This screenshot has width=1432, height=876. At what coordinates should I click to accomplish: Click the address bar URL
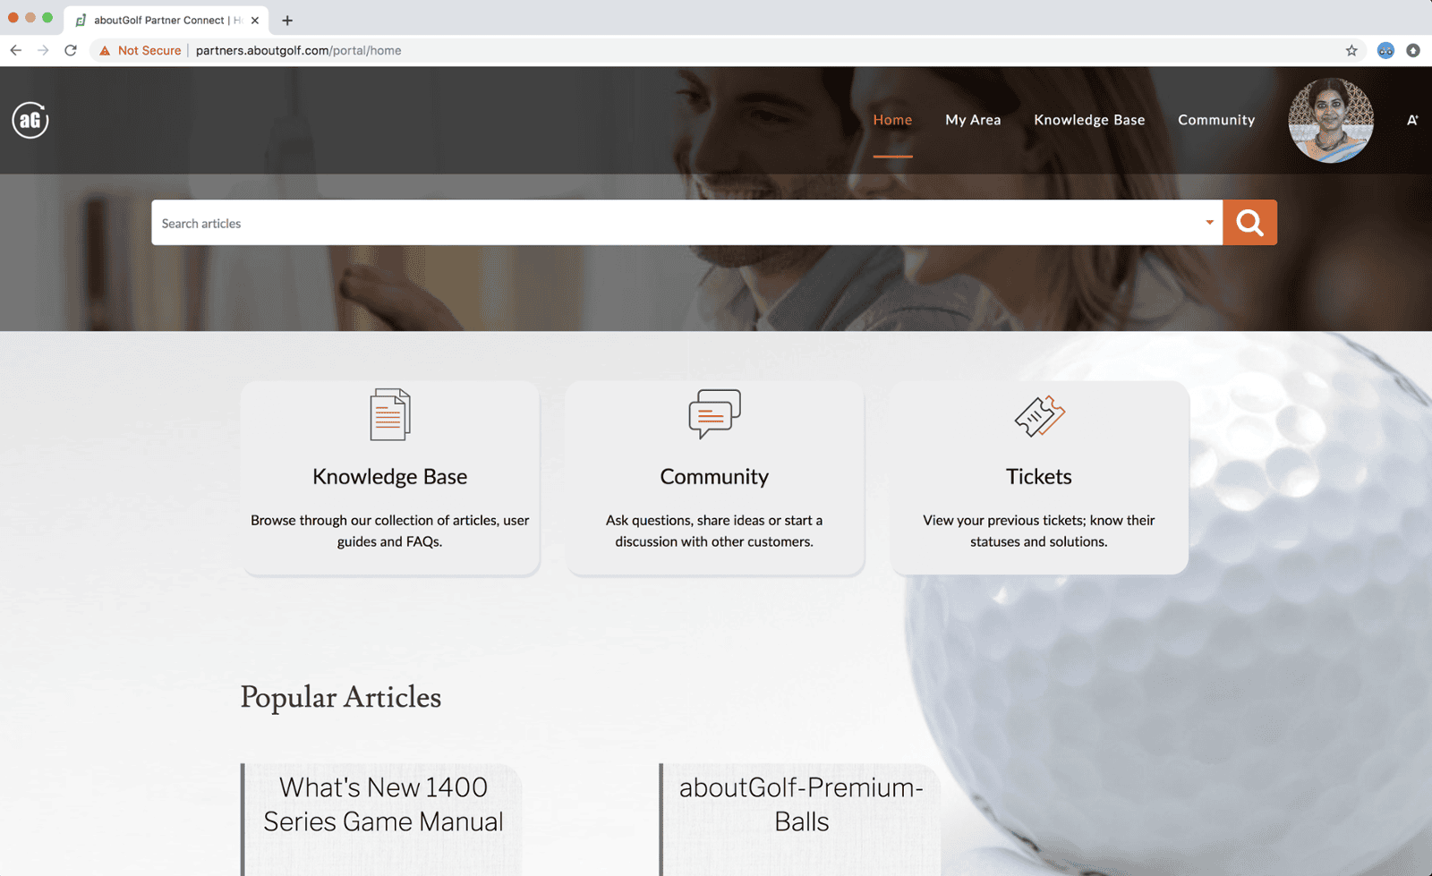[x=298, y=50]
